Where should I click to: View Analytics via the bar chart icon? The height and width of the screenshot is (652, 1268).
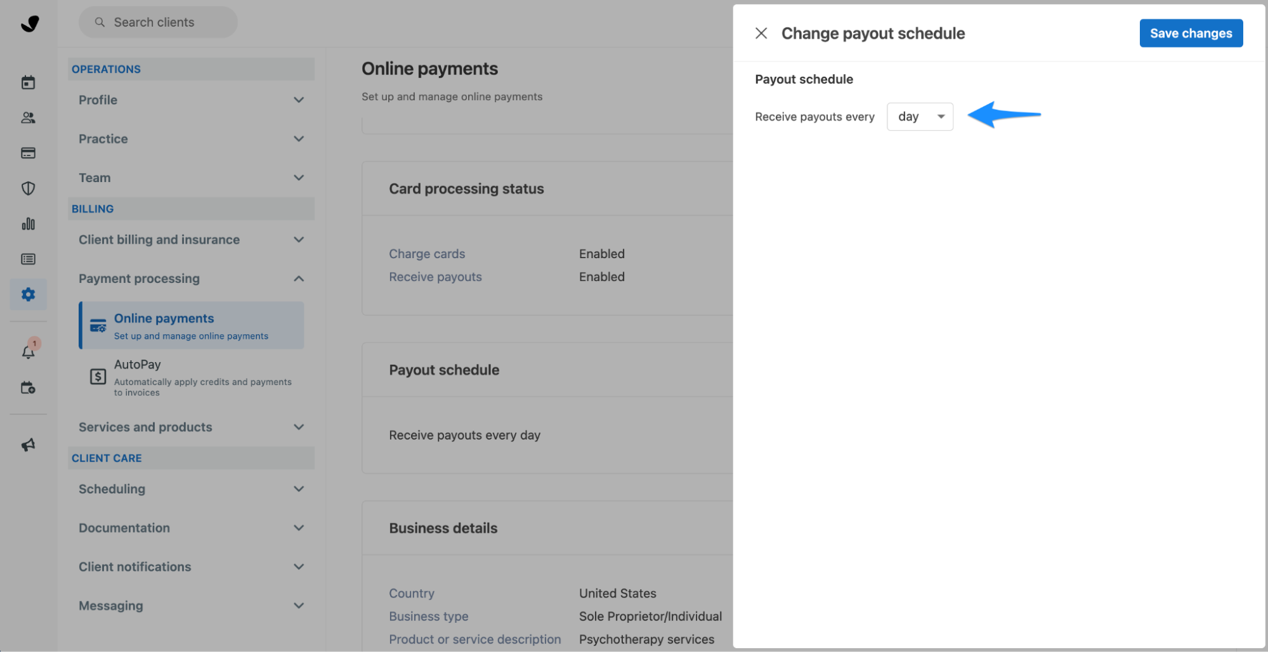point(28,223)
